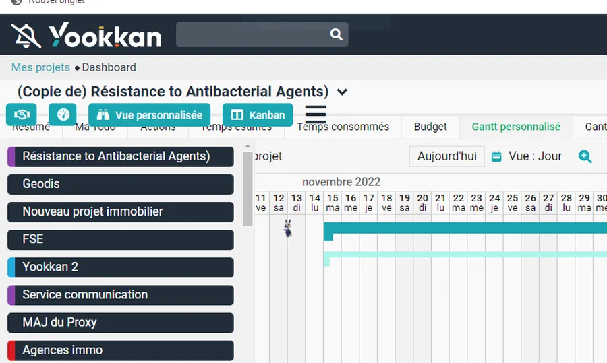Open the hamburger menu icon
The height and width of the screenshot is (363, 607).
[316, 114]
